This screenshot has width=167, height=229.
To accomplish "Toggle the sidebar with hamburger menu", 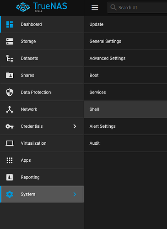I will [x=95, y=7].
